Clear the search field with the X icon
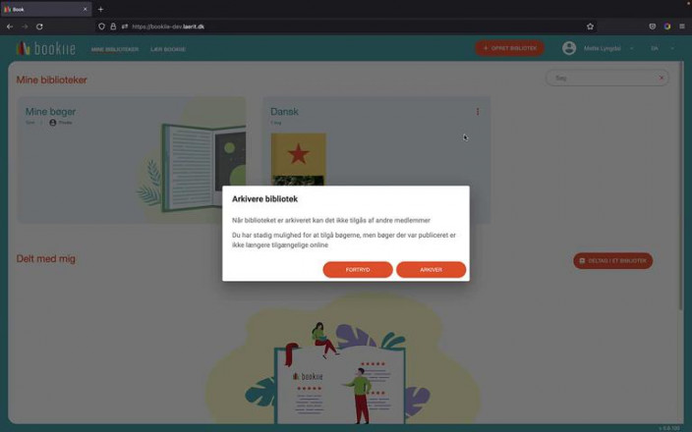692x432 pixels. [x=661, y=78]
